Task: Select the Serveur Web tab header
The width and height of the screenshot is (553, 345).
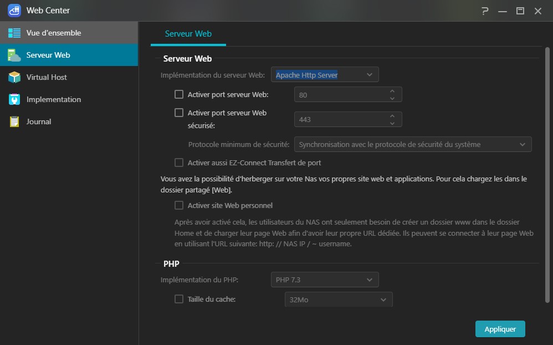Action: 188,34
